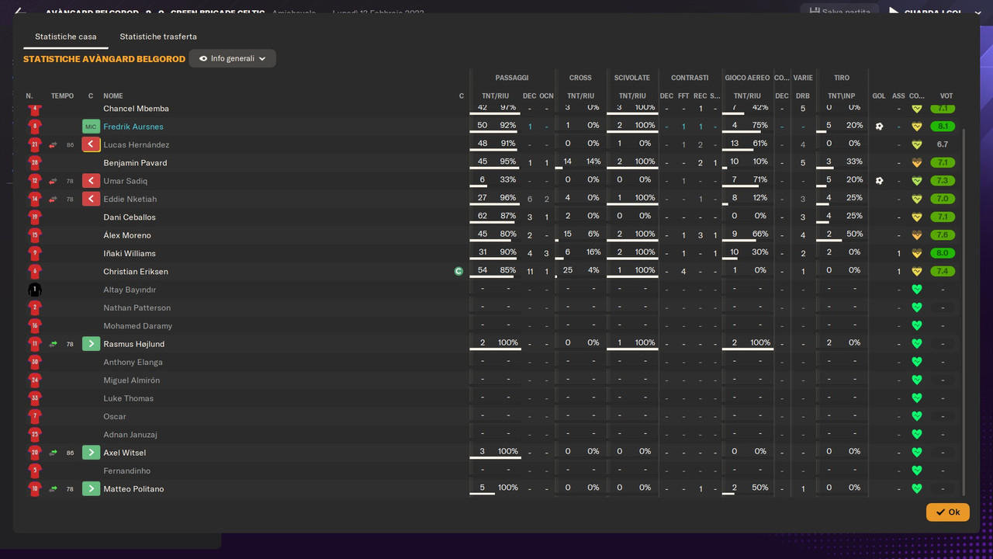Click the substituted-off icon for Lucas Hernández
This screenshot has width=993, height=559.
(91, 144)
